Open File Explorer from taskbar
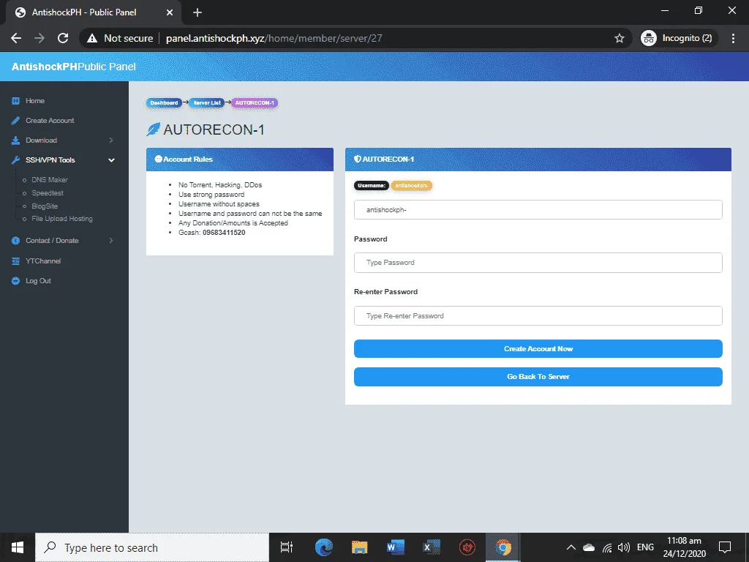This screenshot has height=562, width=749. 360,547
